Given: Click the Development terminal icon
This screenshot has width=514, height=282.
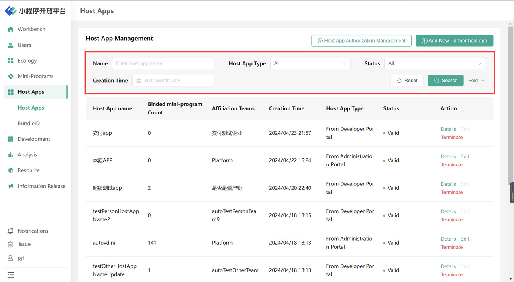Looking at the screenshot, I should (11, 139).
